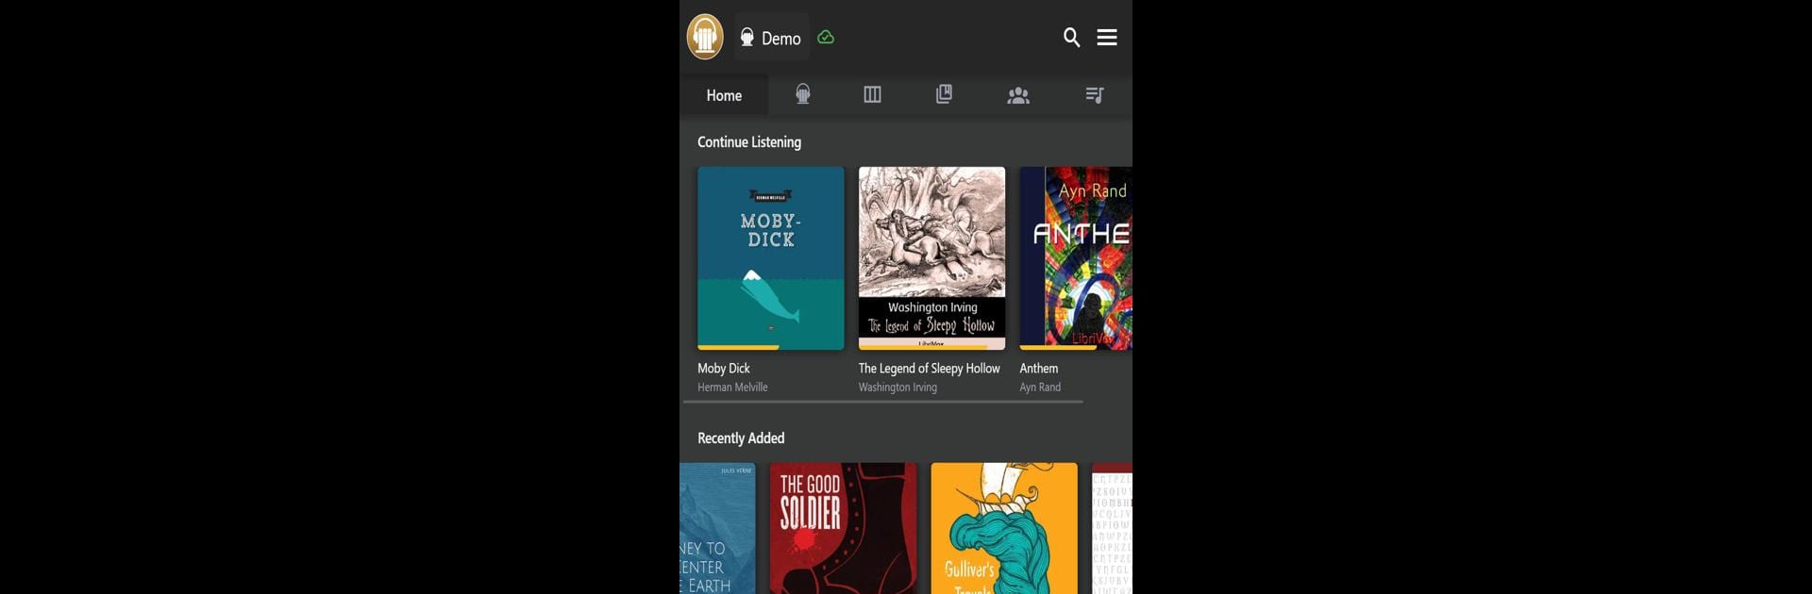Image resolution: width=1812 pixels, height=594 pixels.
Task: Click the Continue Listening shelf scrollbar
Action: [882, 402]
